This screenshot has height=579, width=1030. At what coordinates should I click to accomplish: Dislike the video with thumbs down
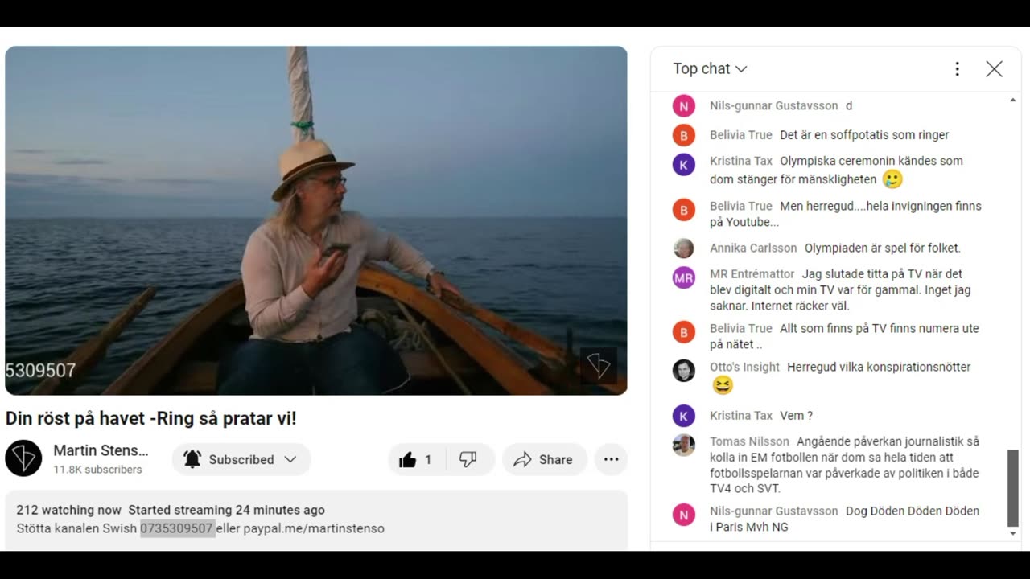(x=469, y=459)
